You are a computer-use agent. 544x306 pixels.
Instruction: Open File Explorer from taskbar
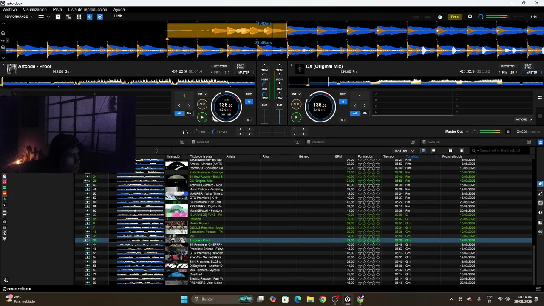pos(310,299)
